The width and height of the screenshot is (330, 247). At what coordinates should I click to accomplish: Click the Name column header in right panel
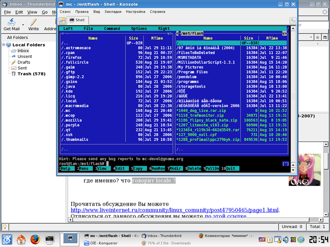tap(208, 38)
